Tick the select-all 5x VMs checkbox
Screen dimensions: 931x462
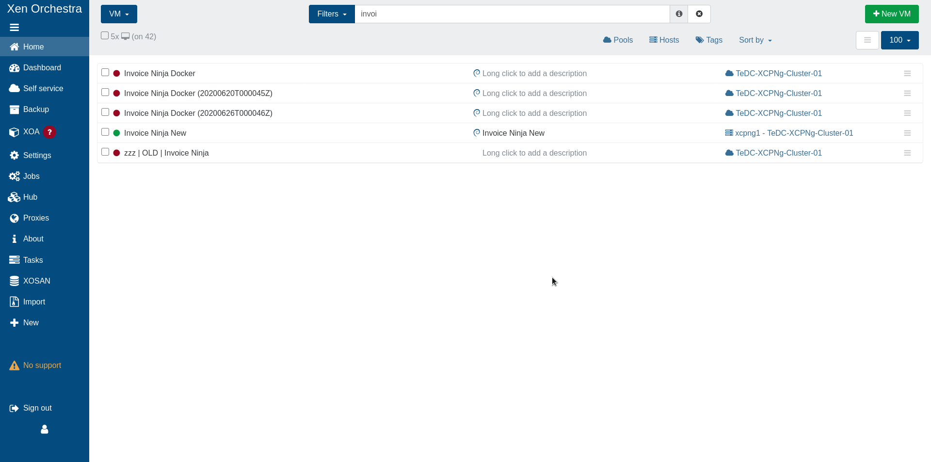tap(105, 36)
